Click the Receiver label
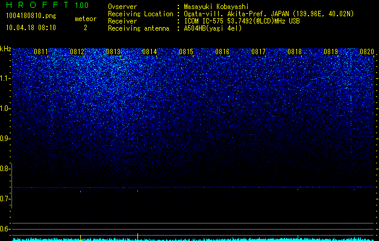Screen dimensions: 379x241 click(122, 21)
